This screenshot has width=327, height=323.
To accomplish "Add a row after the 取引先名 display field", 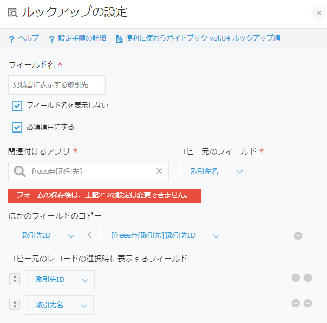I will point(296,303).
